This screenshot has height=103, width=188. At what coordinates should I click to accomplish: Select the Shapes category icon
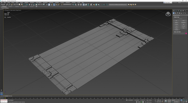click(175, 13)
